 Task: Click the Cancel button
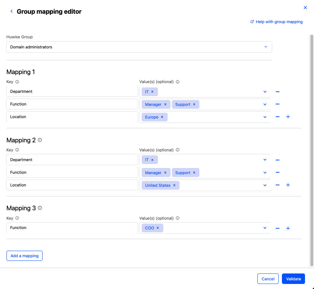coord(268,279)
